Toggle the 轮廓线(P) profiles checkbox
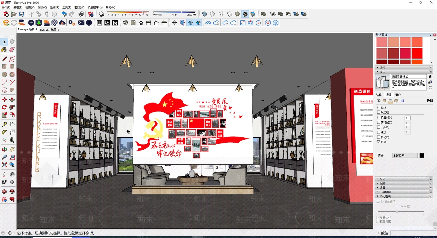Viewport: 437px width, 238px height. pyautogui.click(x=379, y=118)
